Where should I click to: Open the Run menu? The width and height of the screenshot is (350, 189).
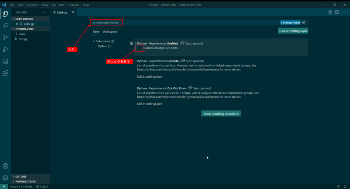click(x=62, y=5)
